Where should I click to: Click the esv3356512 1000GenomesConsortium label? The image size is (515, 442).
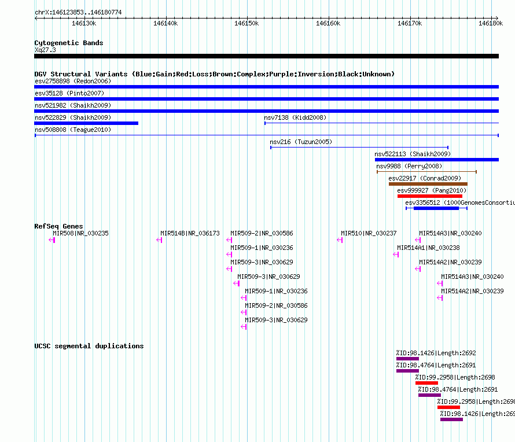click(x=460, y=202)
